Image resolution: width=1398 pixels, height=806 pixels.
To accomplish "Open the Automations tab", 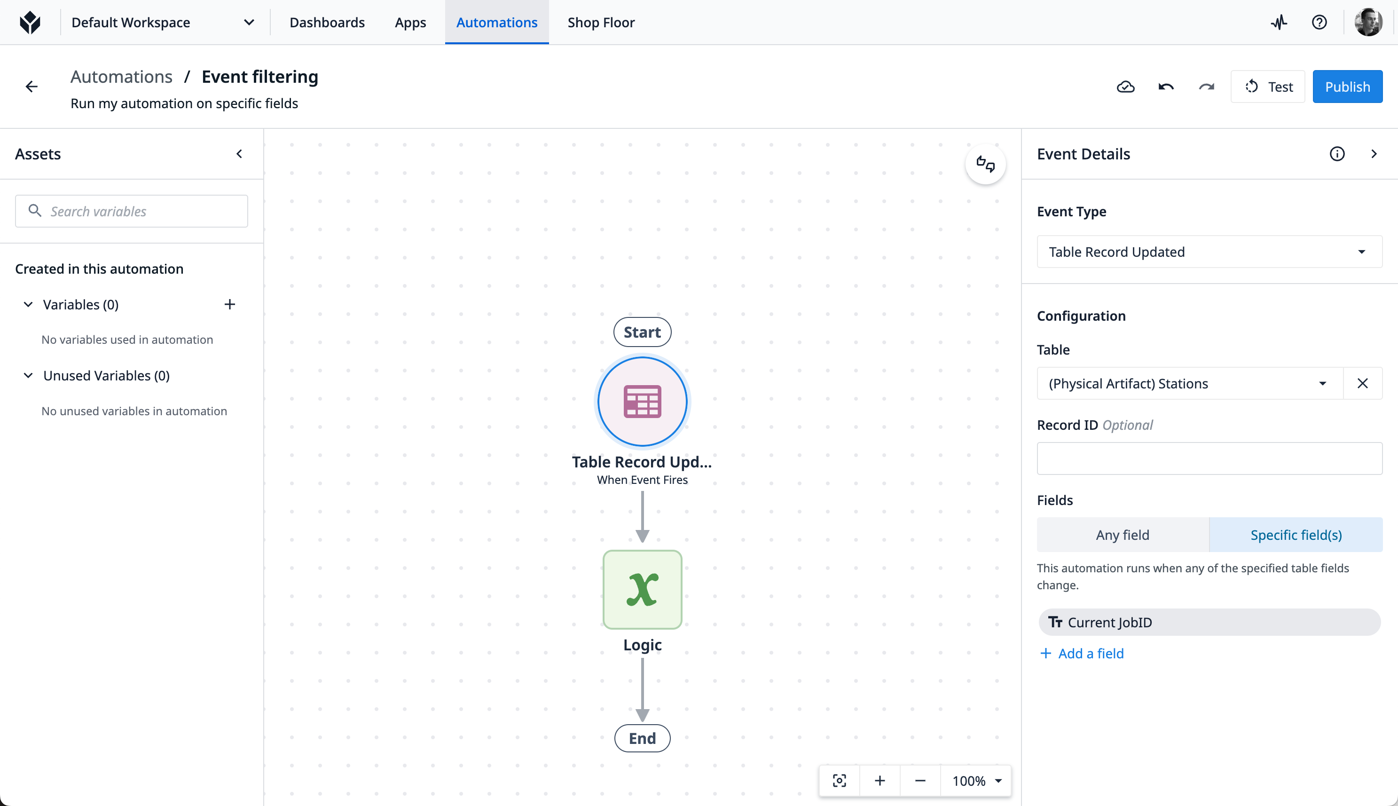I will click(496, 22).
